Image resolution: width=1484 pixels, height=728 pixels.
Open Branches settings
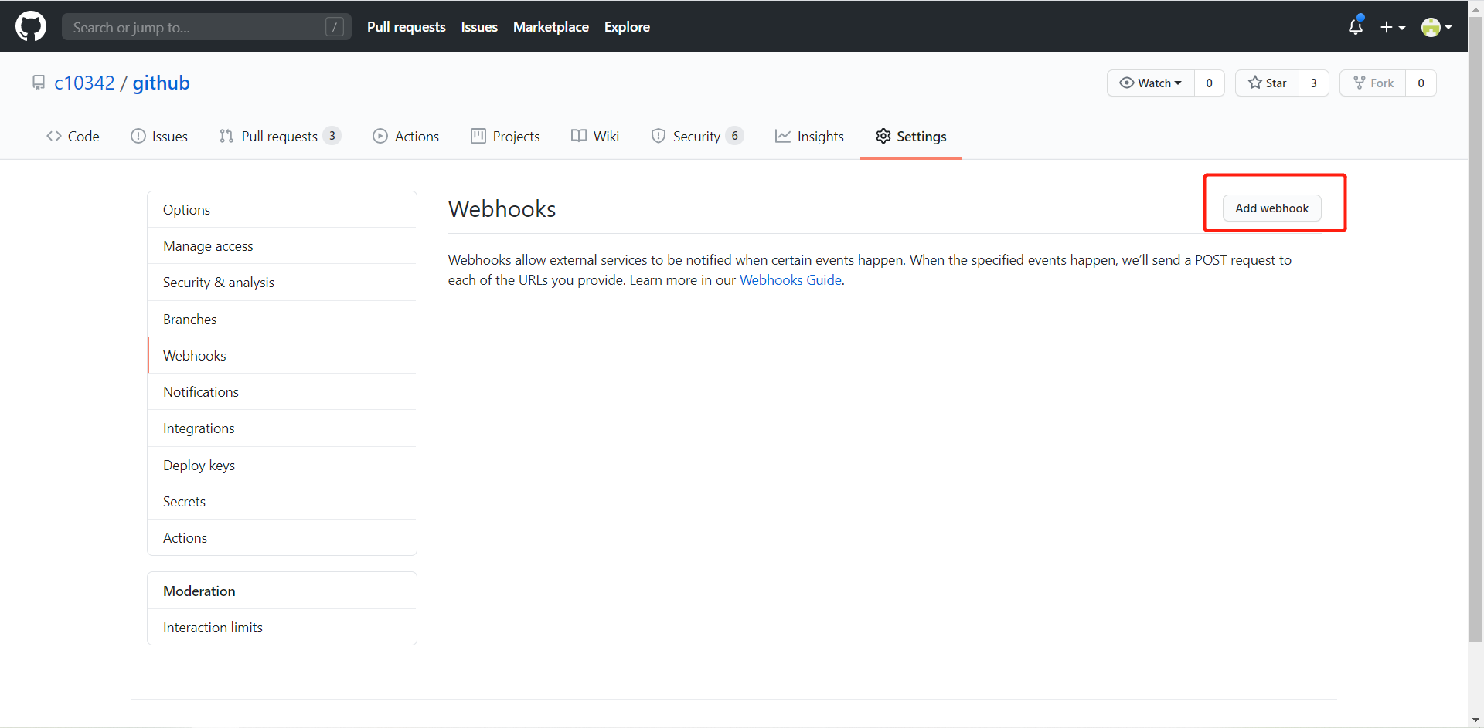coord(282,319)
